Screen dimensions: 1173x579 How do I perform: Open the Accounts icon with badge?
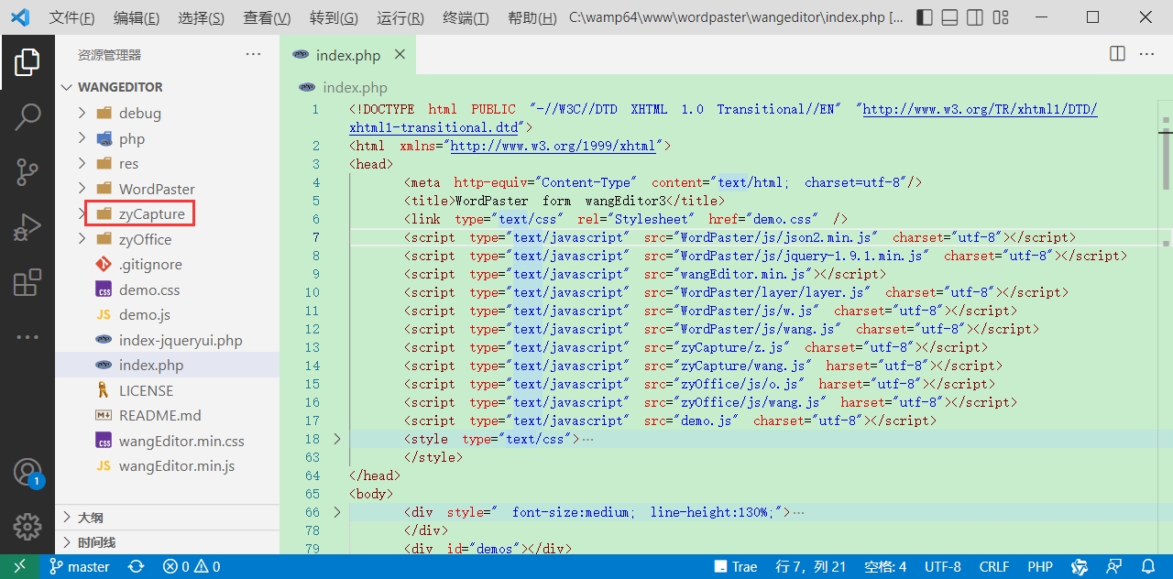click(27, 473)
